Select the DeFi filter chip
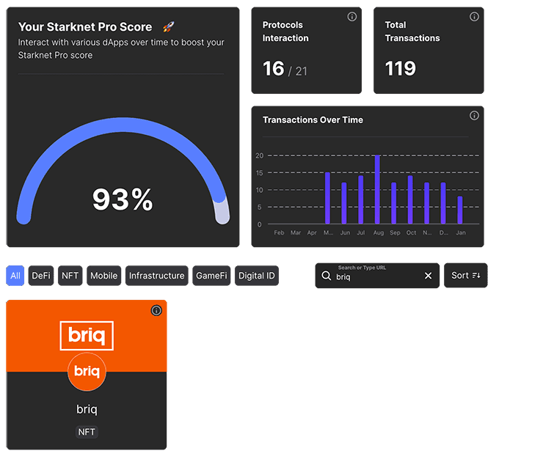 41,276
